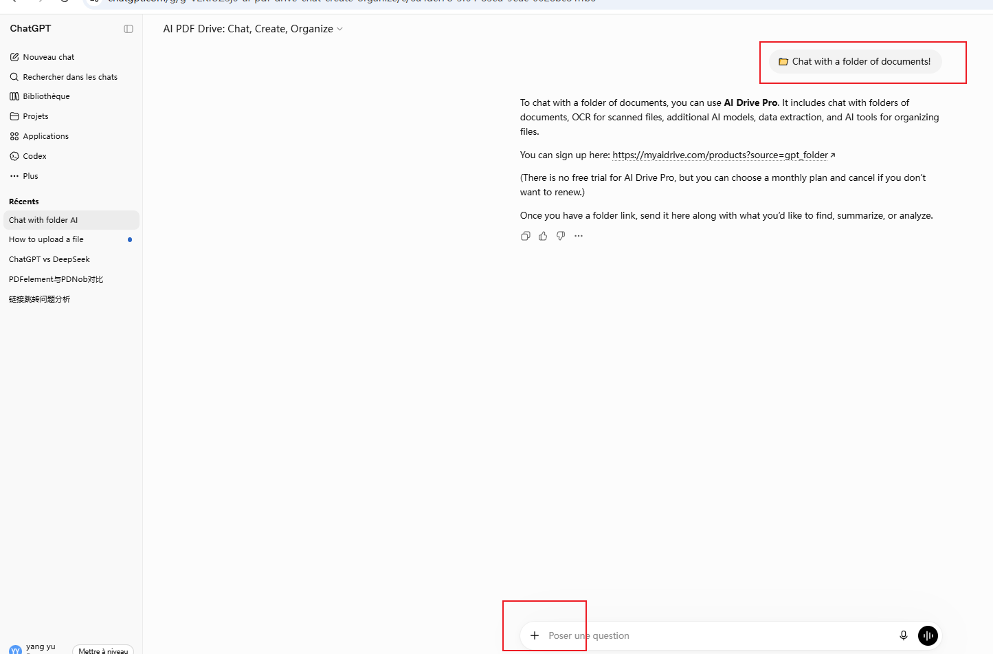The height and width of the screenshot is (654, 993).
Task: Collapse the sidebar with the panel icon
Action: coord(129,29)
